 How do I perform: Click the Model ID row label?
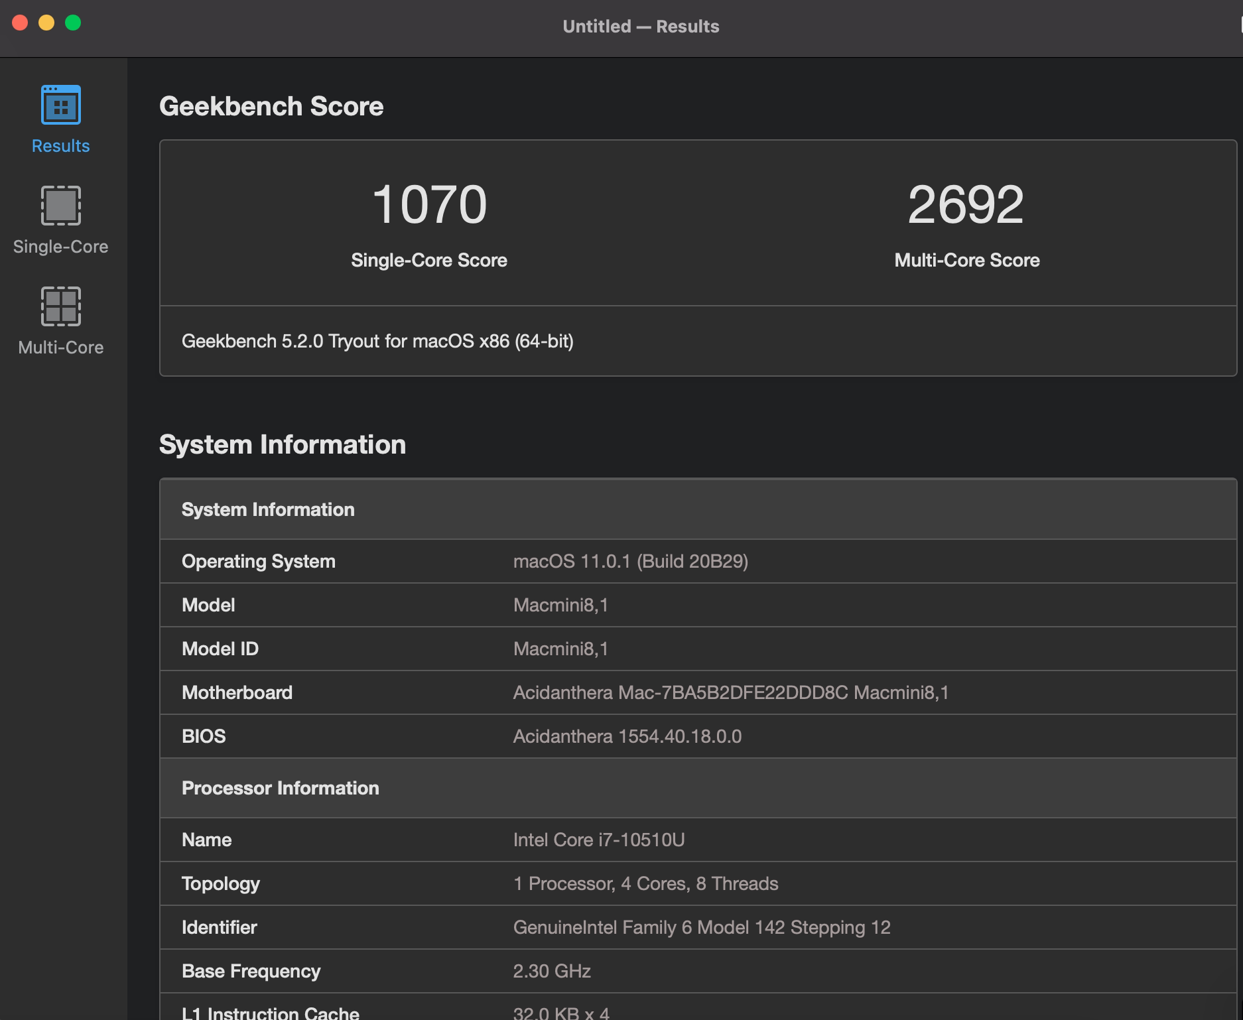tap(220, 649)
